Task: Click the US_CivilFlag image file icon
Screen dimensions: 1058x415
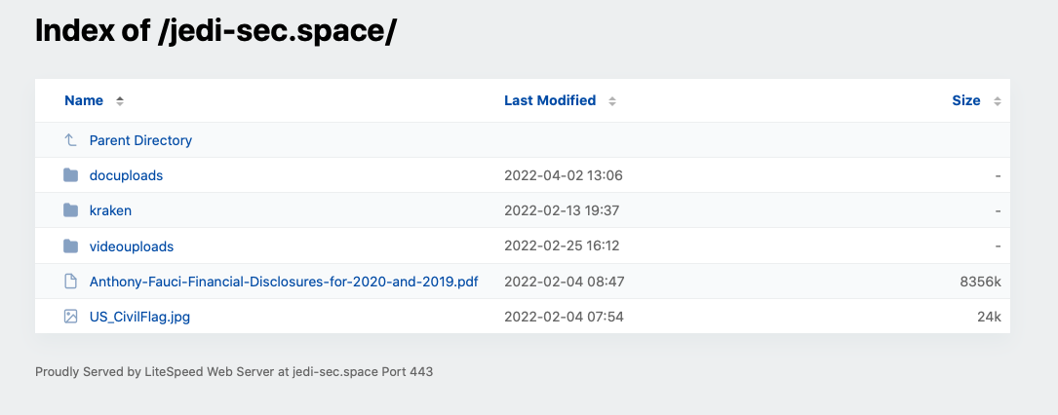Action: coord(70,316)
